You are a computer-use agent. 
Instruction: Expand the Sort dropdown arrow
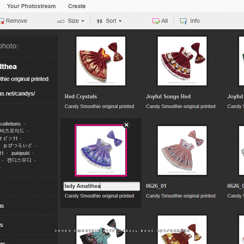point(120,21)
